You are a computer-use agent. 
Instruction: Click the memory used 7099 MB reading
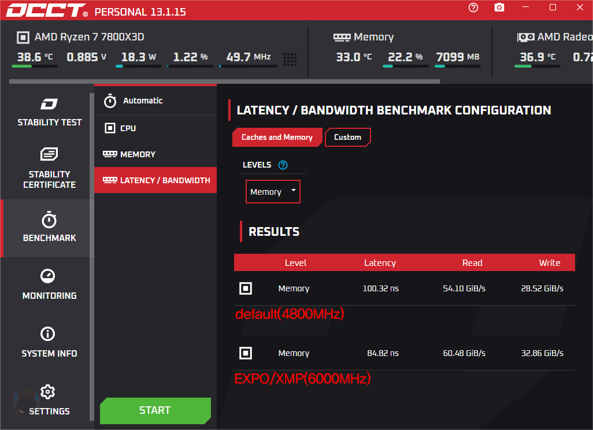[458, 57]
